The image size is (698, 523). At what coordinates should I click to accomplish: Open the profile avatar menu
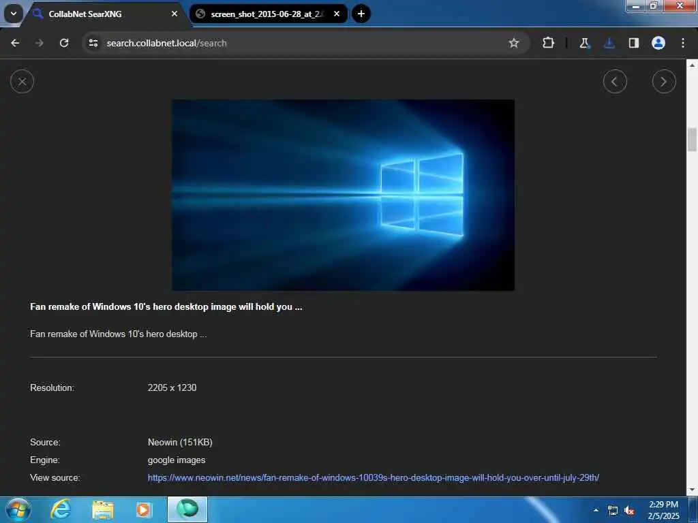658,43
